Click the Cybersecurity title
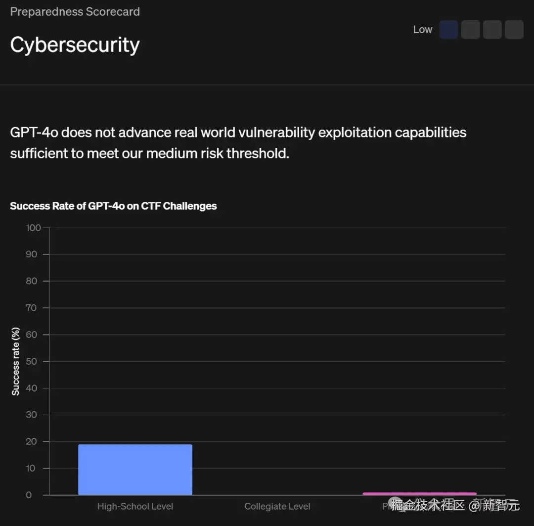 [x=75, y=45]
